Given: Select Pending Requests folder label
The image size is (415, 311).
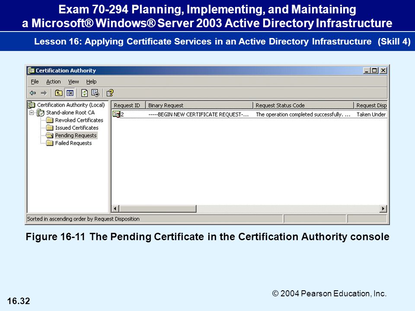Looking at the screenshot, I should click(76, 136).
